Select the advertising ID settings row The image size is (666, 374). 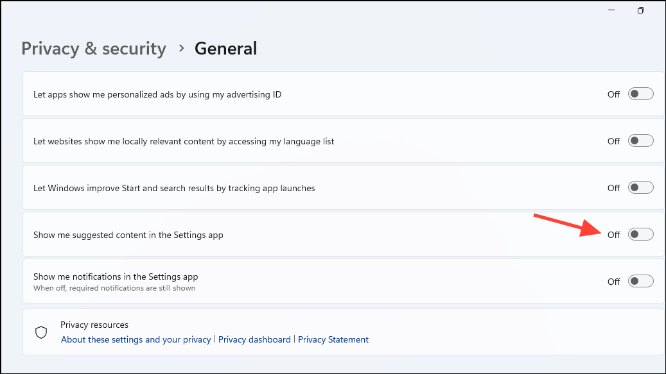pyautogui.click(x=321, y=94)
